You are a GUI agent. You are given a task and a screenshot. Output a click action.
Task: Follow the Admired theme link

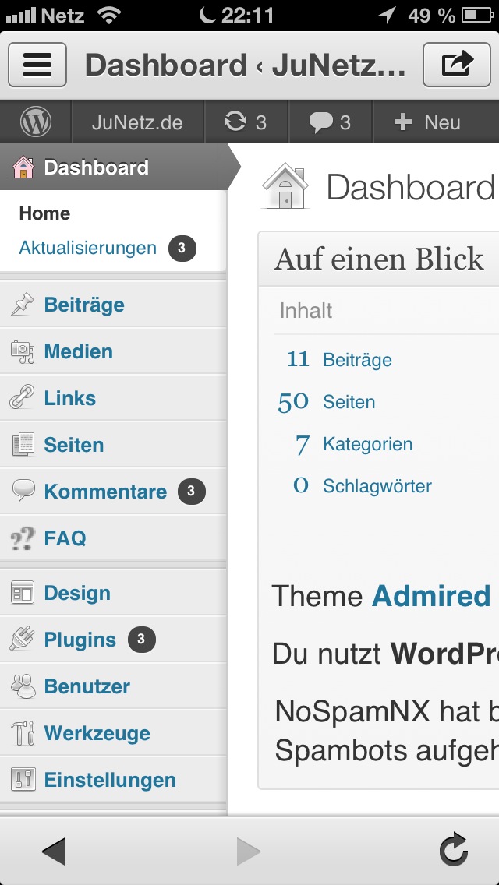(431, 596)
